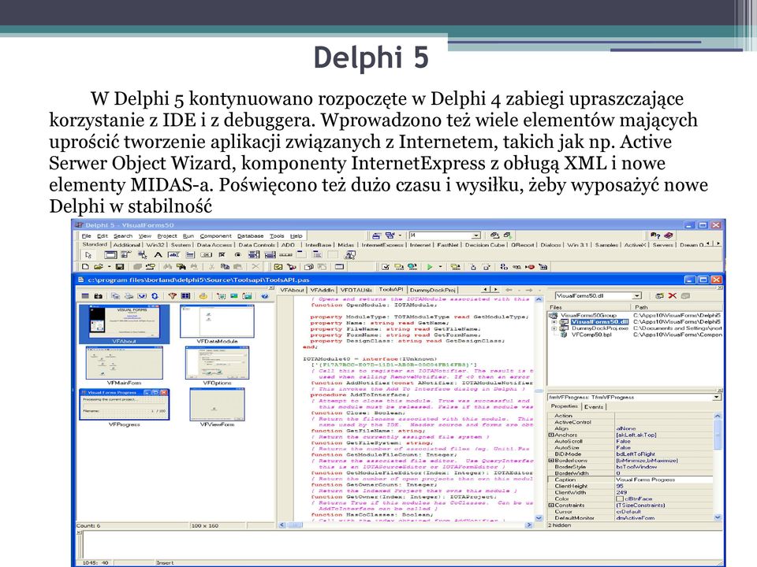
Task: Click the Delete X toolbar icon
Action: (255, 267)
